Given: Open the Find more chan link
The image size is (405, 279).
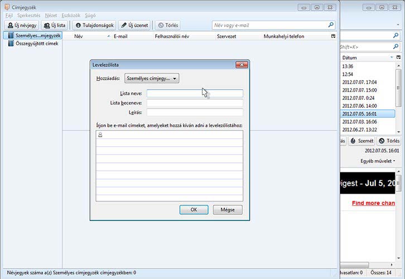Looking at the screenshot, I should [x=373, y=203].
